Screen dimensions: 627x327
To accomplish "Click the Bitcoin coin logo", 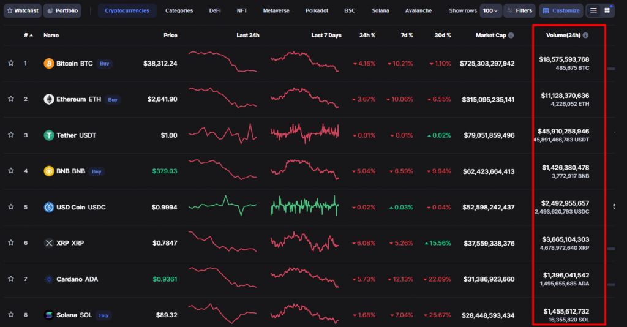I will pyautogui.click(x=49, y=63).
